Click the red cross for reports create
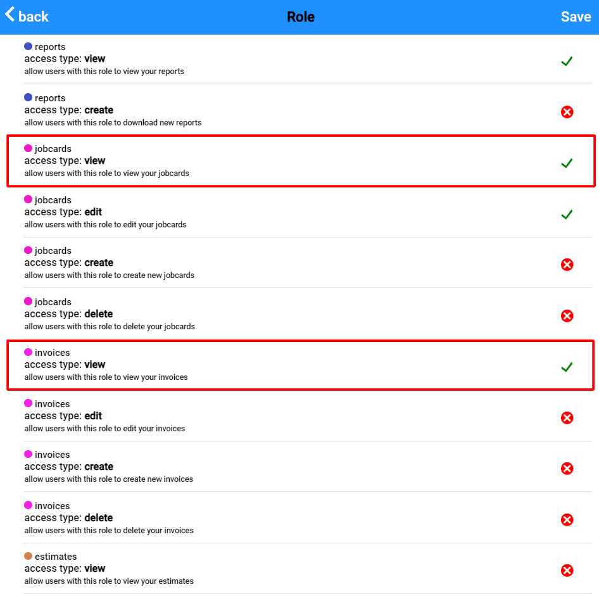 point(567,112)
